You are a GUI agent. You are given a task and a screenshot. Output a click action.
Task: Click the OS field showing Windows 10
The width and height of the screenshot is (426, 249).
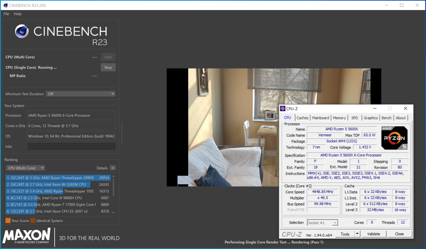[71, 136]
